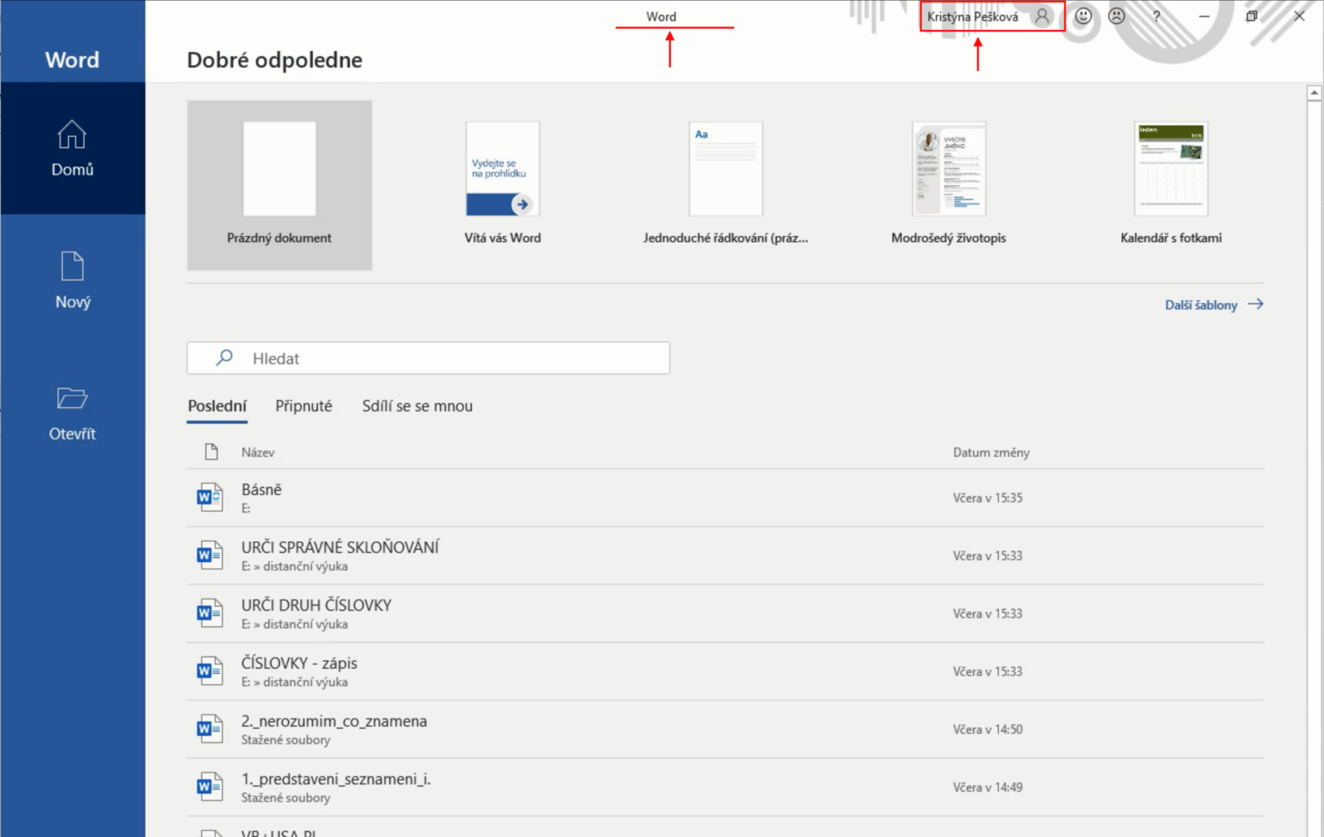Click the Domů home icon in sidebar
The width and height of the screenshot is (1324, 837).
pyautogui.click(x=72, y=135)
